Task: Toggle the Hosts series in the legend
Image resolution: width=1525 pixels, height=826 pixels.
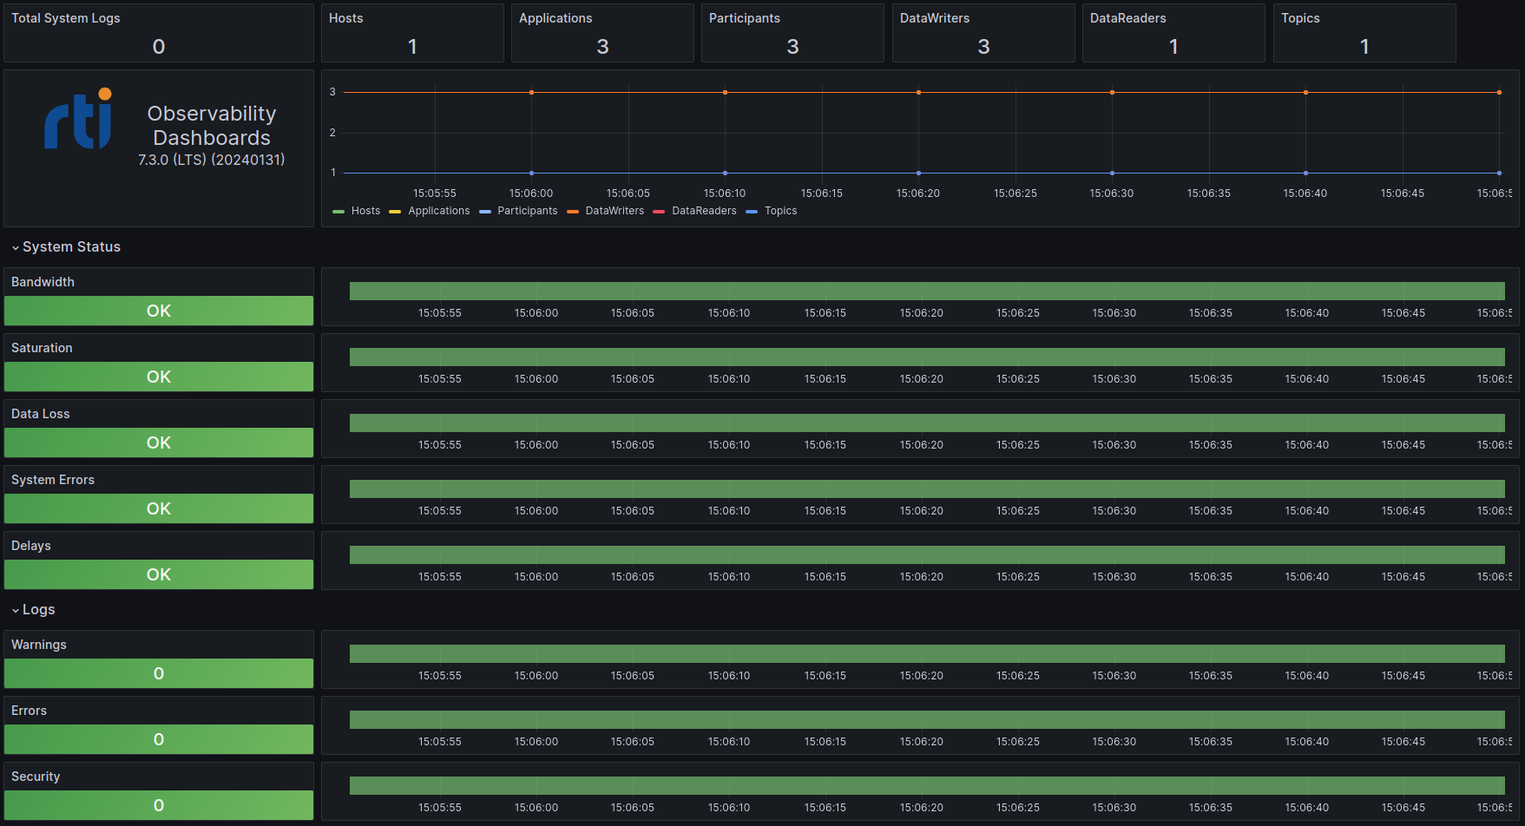Action: click(365, 210)
